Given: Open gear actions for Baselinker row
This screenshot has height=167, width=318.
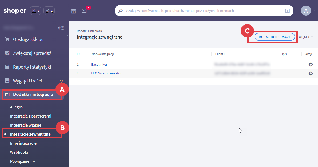Looking at the screenshot, I should [311, 65].
